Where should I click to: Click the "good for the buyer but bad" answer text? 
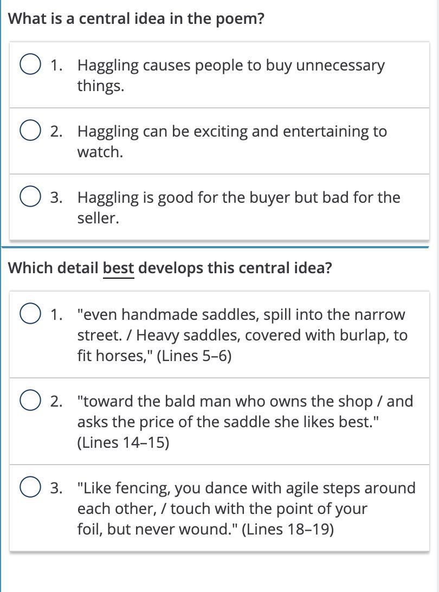238,197
